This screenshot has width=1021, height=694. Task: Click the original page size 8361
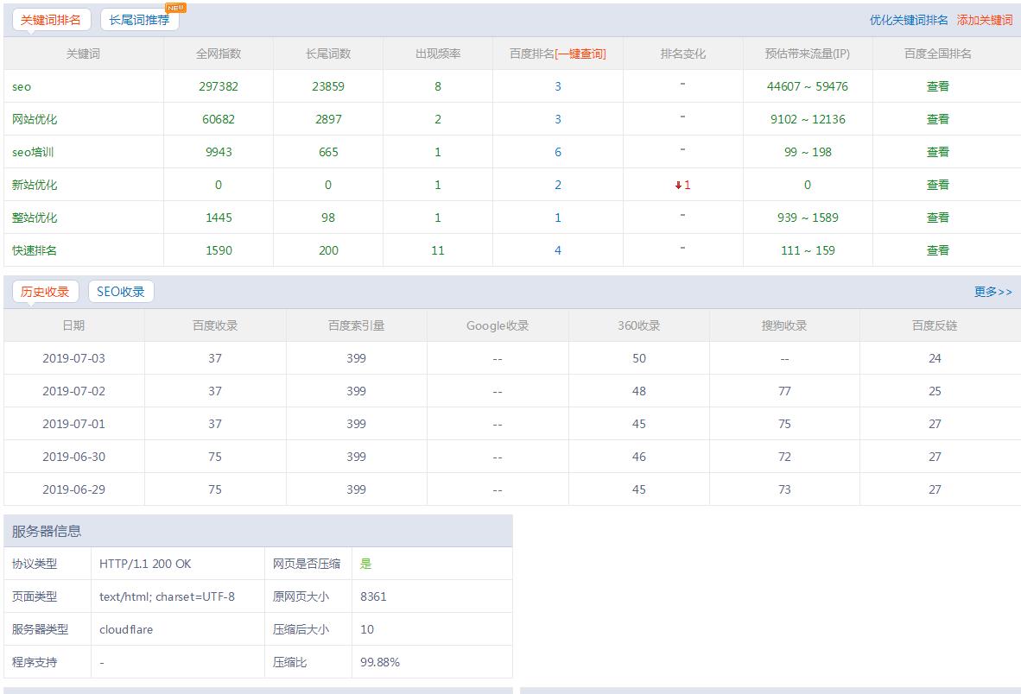pyautogui.click(x=373, y=596)
